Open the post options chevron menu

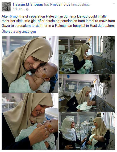(114, 3)
